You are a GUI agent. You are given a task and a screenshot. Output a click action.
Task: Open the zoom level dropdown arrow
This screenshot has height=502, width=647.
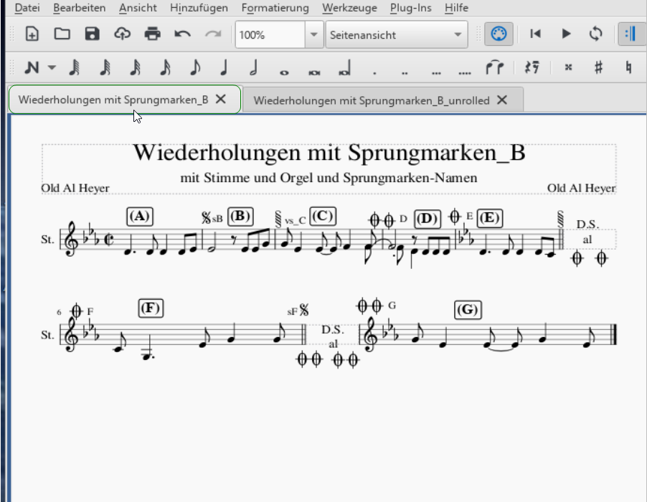click(x=313, y=34)
